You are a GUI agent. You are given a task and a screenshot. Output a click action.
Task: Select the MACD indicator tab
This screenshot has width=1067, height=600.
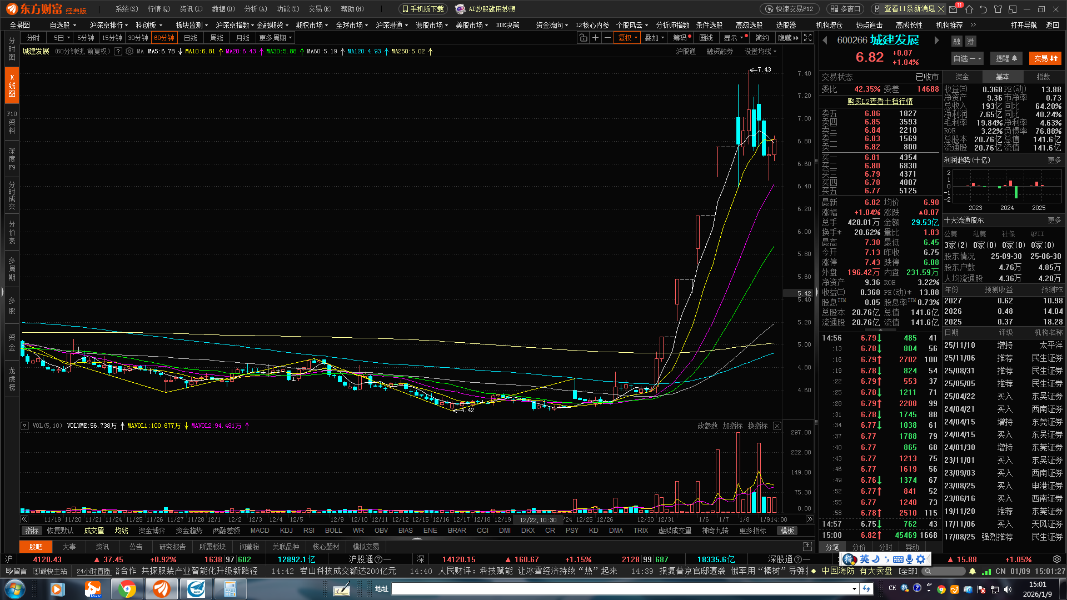[x=260, y=531]
